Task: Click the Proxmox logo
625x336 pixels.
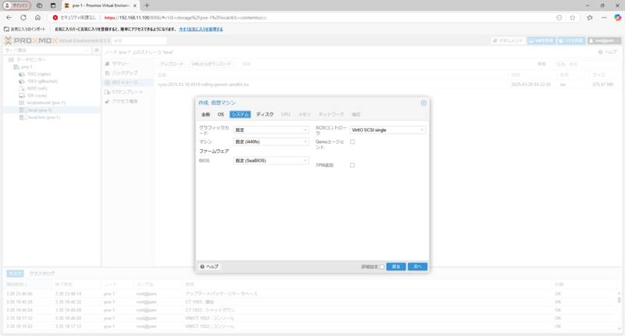Action: coord(30,41)
